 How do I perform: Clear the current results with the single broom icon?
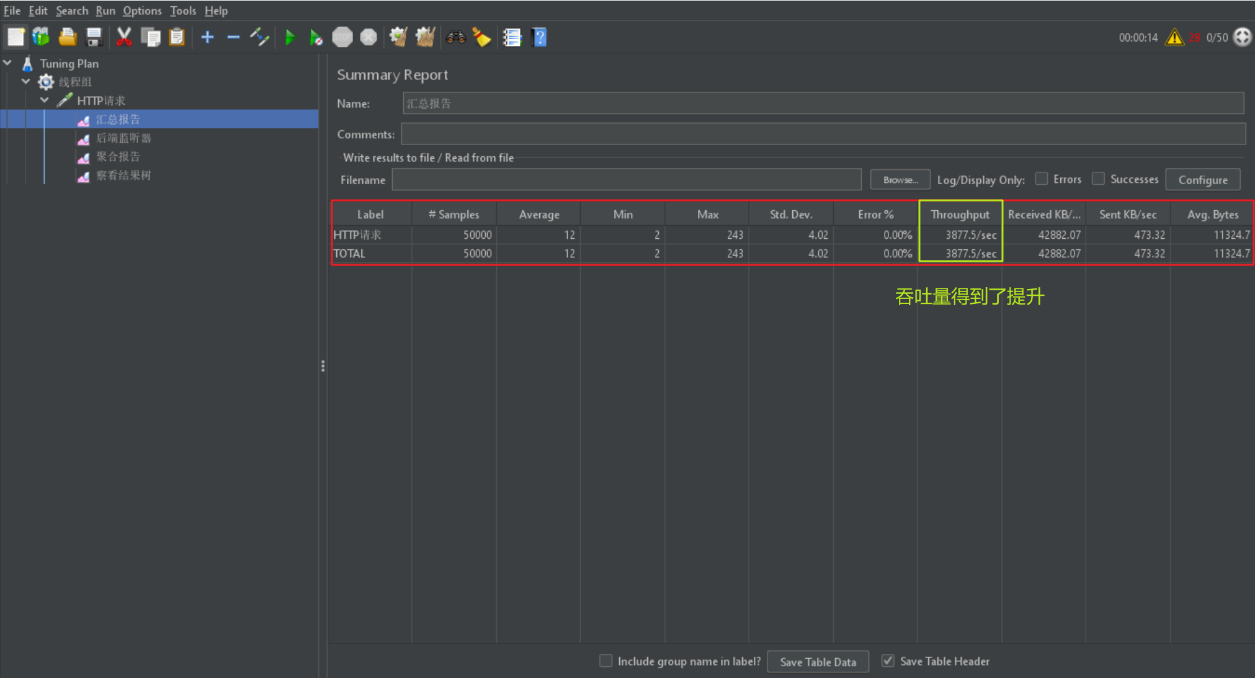tap(398, 37)
